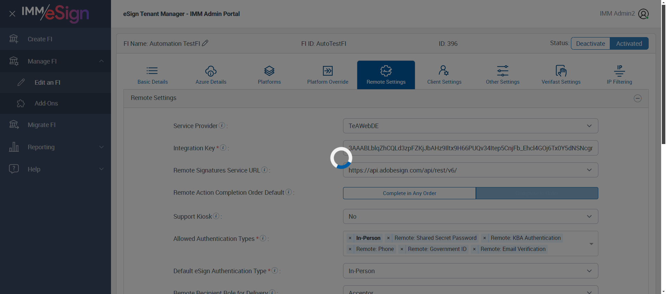Edit the FI Name with the pencil icon
This screenshot has width=666, height=294.
(x=205, y=43)
